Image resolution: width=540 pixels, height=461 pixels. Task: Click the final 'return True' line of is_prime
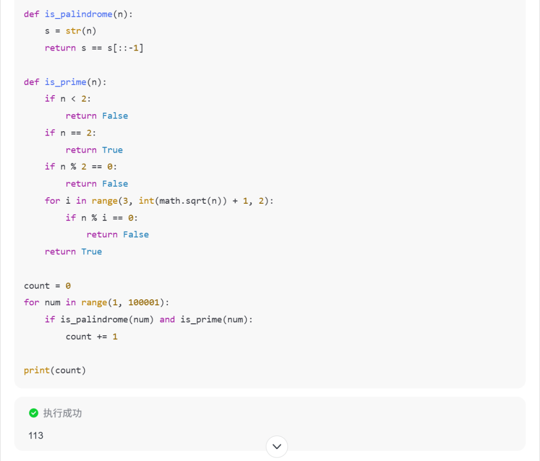coord(73,252)
